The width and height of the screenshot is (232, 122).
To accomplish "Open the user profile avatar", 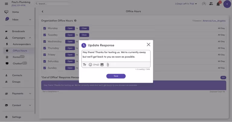I will coord(227,4).
